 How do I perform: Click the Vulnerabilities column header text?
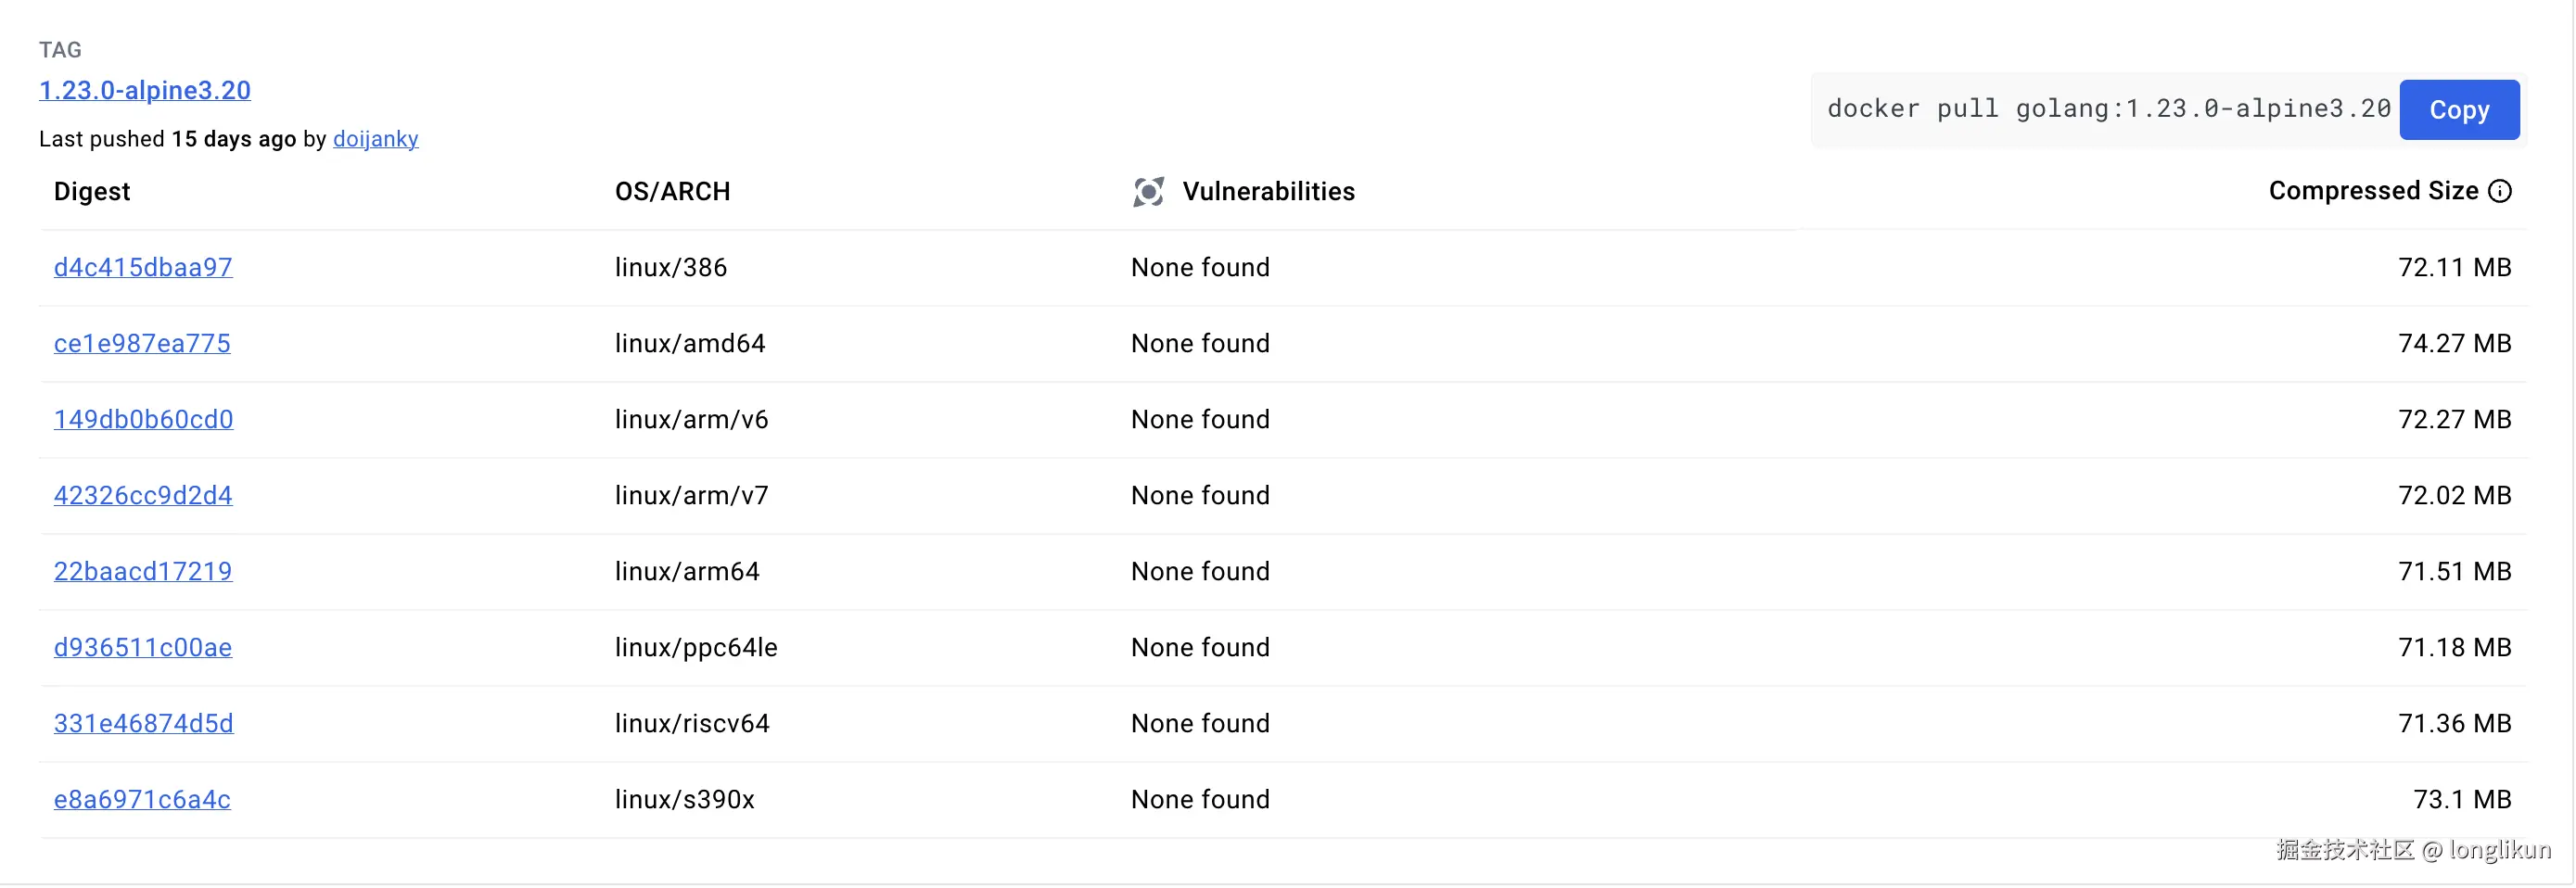coord(1268,191)
